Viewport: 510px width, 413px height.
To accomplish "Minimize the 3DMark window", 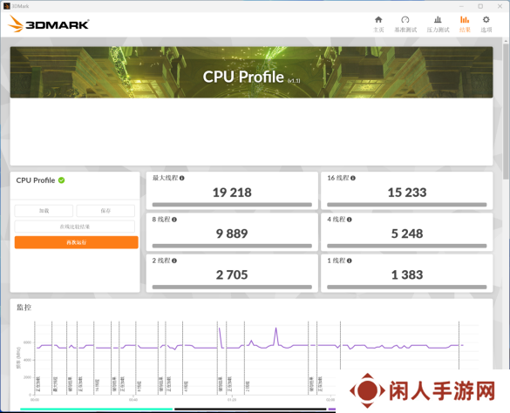I will click(x=461, y=6).
